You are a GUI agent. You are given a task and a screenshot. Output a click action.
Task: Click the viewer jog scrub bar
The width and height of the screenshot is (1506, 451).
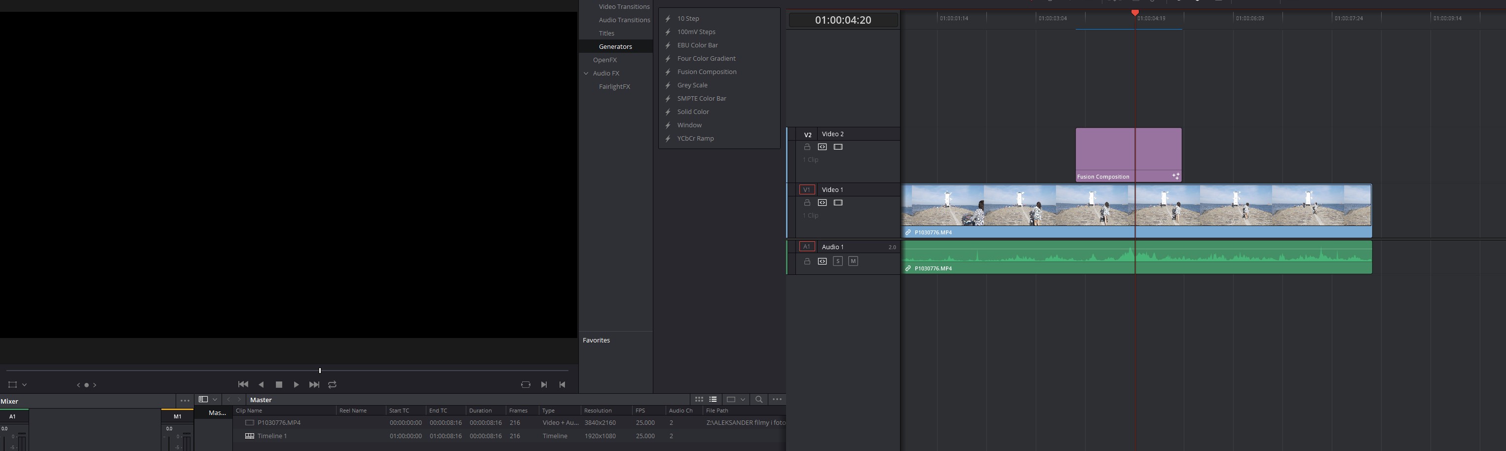click(x=287, y=370)
